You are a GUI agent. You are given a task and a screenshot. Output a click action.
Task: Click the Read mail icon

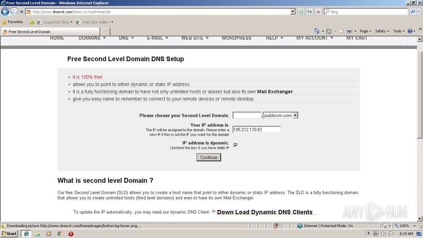tap(341, 31)
